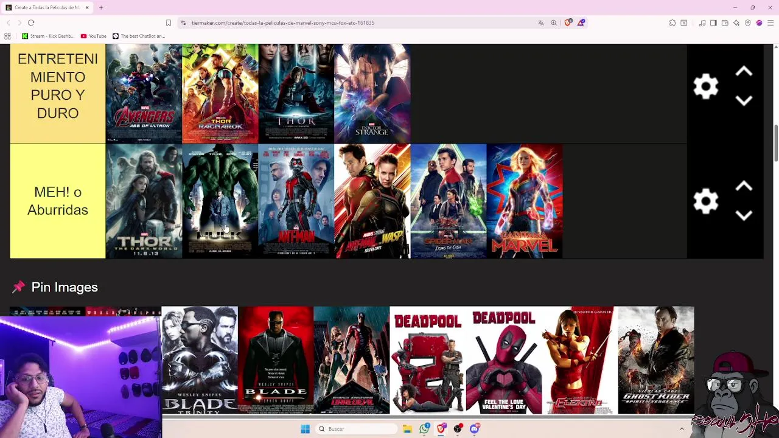
Task: Open the Brave Wallet icon
Action: (x=725, y=23)
